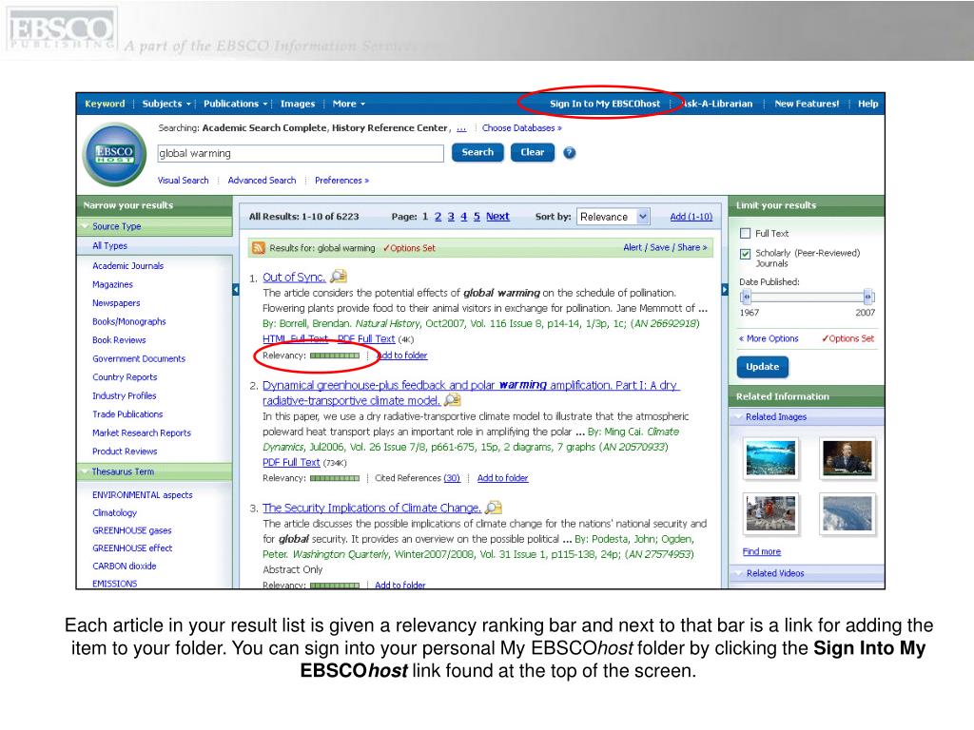Screen dimensions: 974x730
Task: Preview the Dynamical greenhouse-plus article magnifier icon
Action: [x=453, y=400]
